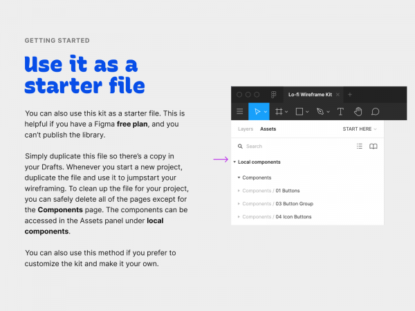Viewport: 415px width, 311px height.
Task: Collapse the Local components section
Action: [x=235, y=162]
